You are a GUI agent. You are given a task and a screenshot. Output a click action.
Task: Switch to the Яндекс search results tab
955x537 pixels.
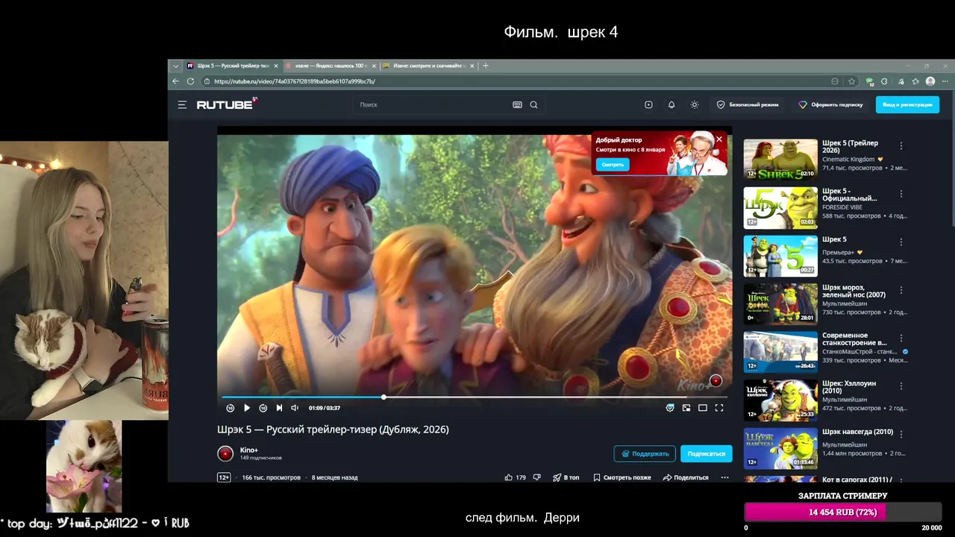pos(331,66)
